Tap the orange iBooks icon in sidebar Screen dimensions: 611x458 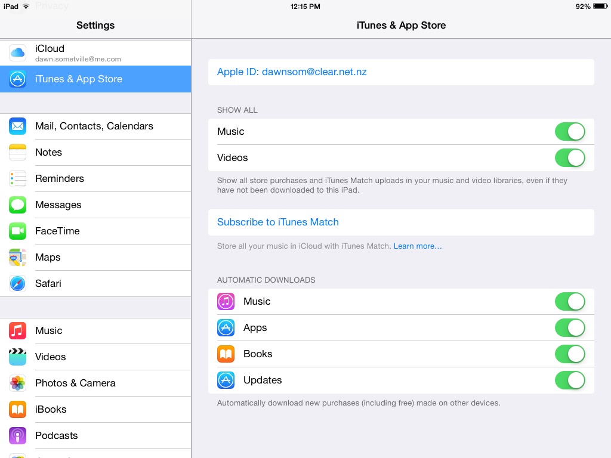pyautogui.click(x=17, y=409)
